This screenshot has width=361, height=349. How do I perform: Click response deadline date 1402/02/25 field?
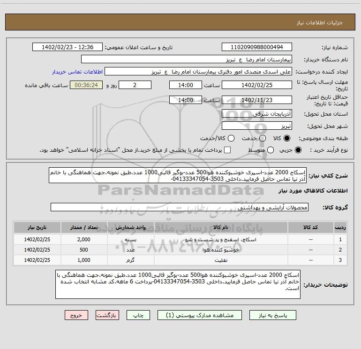[257, 85]
